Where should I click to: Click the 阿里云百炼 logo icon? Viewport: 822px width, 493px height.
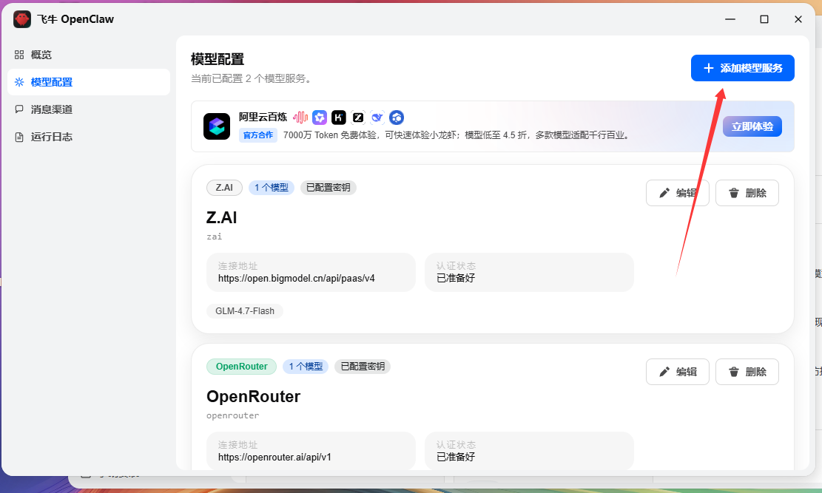[217, 126]
